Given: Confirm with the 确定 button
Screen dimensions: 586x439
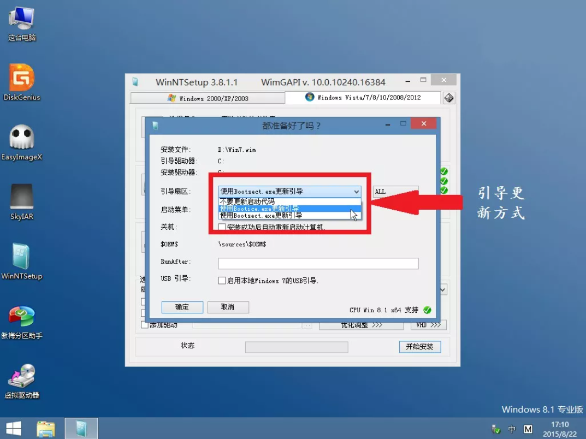Looking at the screenshot, I should coord(182,307).
